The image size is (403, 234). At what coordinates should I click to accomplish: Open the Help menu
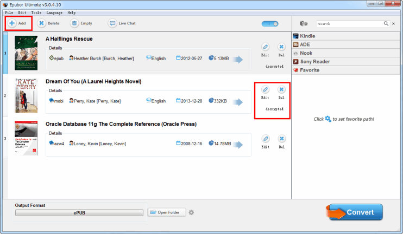coord(72,12)
